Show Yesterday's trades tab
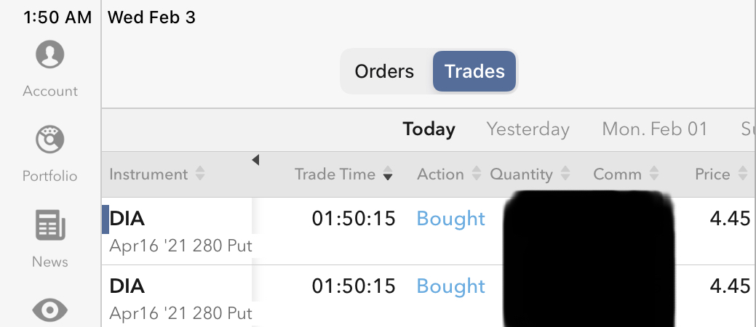The image size is (756, 327). click(x=528, y=129)
